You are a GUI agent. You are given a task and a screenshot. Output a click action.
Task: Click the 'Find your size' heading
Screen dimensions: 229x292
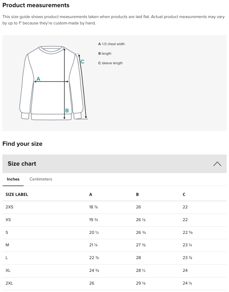tap(22, 144)
